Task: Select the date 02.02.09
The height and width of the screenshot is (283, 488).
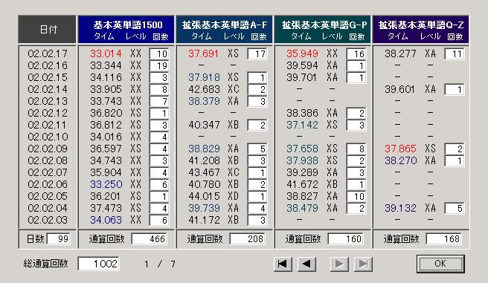Action: [x=48, y=149]
